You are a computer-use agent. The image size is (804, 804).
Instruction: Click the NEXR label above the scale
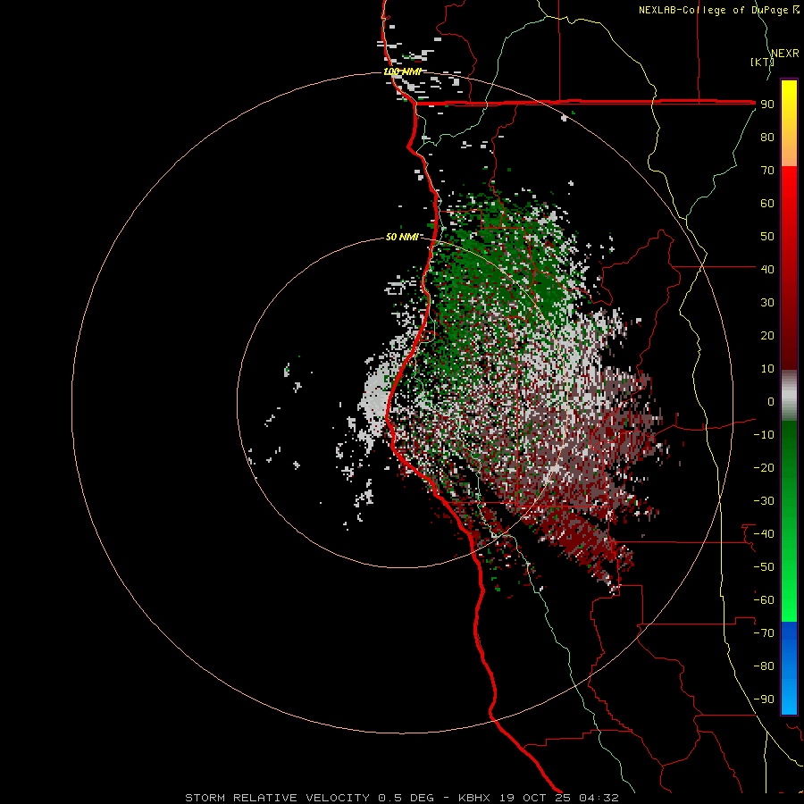(x=784, y=54)
